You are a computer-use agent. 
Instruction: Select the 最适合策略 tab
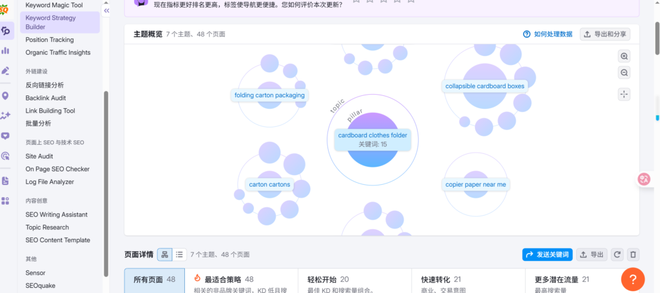241,280
